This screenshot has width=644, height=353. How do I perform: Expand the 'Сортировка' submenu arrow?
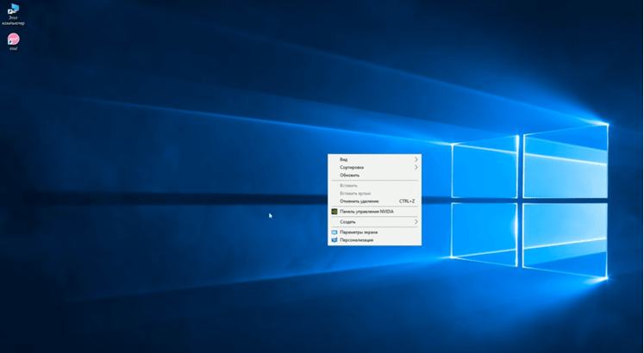click(416, 167)
